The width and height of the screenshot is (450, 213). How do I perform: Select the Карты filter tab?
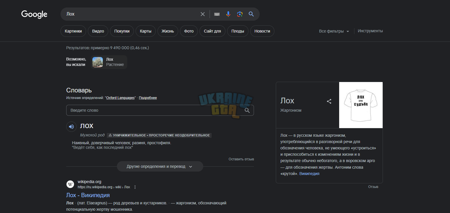pyautogui.click(x=146, y=31)
